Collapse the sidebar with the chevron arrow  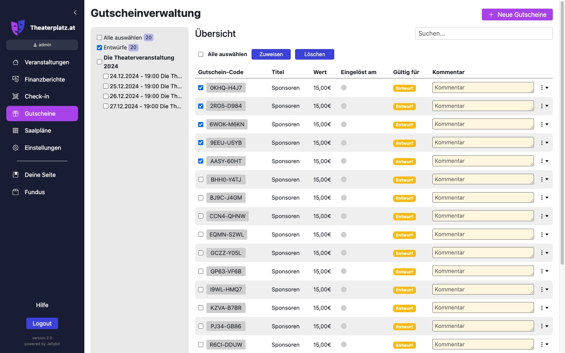coord(75,13)
